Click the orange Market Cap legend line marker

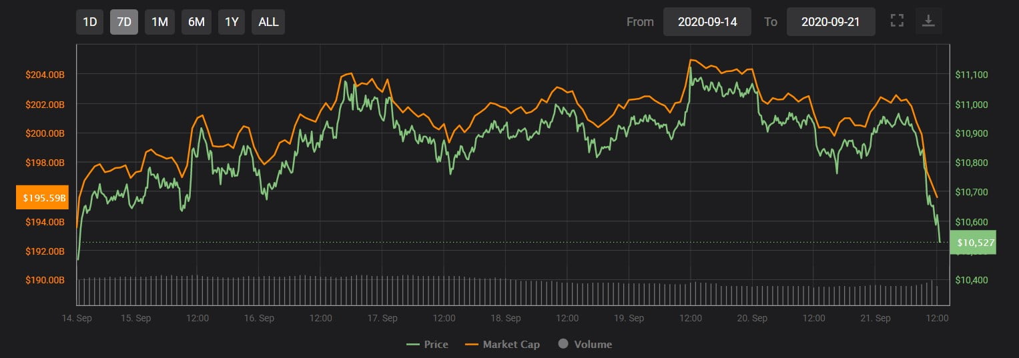[x=472, y=345]
